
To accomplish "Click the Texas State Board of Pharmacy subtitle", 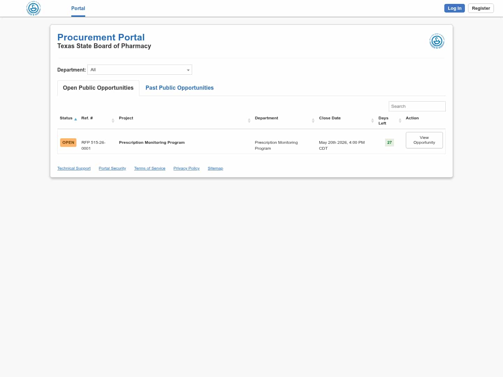I will coord(104,46).
